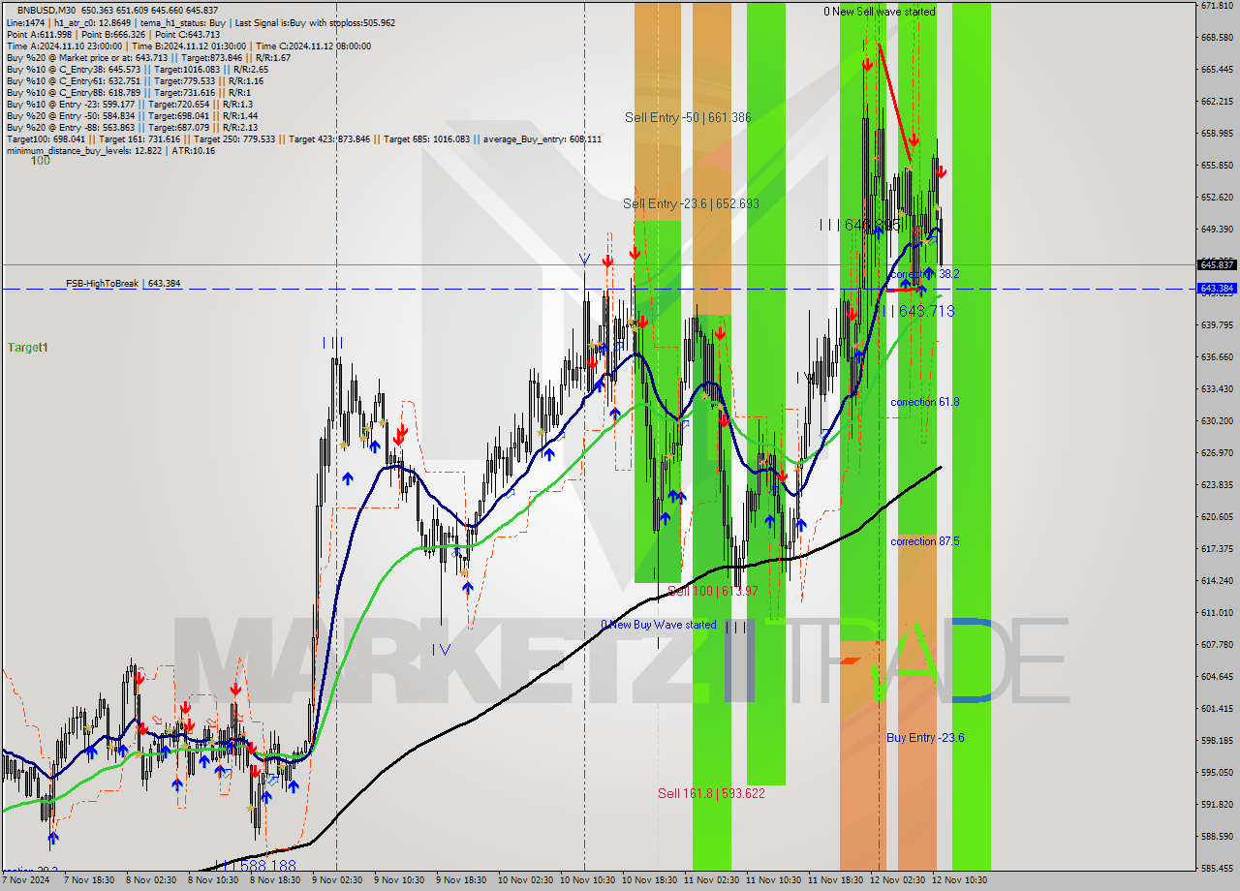Click '12 Nov 10:30' on time axis
Viewport: 1240px width, 891px height.
pyautogui.click(x=958, y=881)
